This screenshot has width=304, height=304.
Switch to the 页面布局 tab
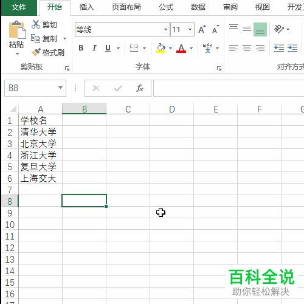click(126, 7)
